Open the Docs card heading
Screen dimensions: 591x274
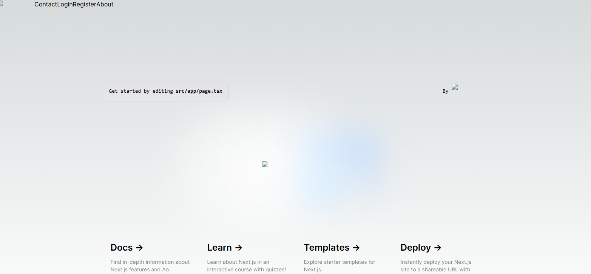tap(122, 248)
